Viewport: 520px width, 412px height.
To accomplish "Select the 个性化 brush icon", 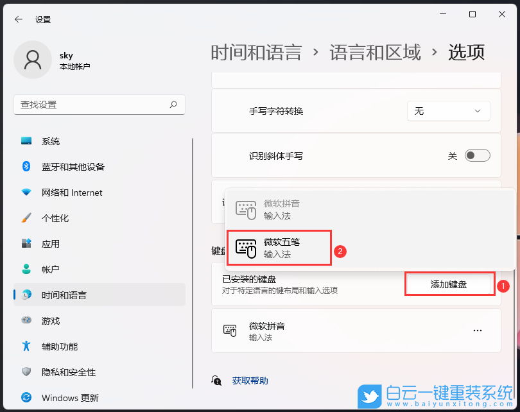I will [x=26, y=218].
